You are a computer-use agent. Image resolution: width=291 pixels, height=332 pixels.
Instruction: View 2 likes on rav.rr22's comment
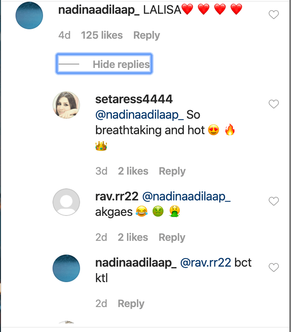tap(133, 237)
